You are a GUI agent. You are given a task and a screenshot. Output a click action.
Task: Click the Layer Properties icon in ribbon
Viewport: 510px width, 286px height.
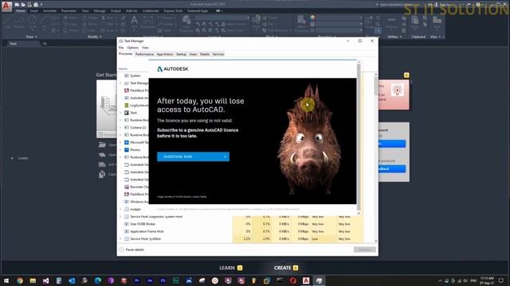pos(186,23)
